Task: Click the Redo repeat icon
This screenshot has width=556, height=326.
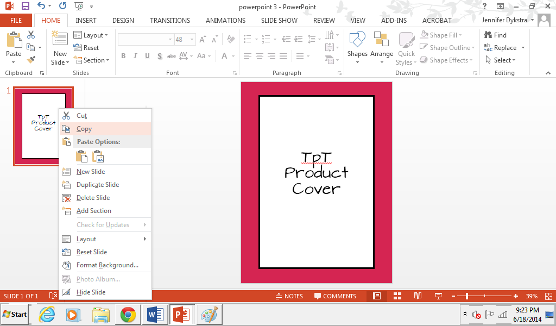Action: pyautogui.click(x=63, y=5)
